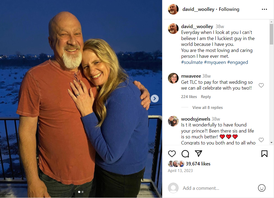The image size is (274, 198).
Task: Share the post via paper plane icon
Action: click(199, 154)
